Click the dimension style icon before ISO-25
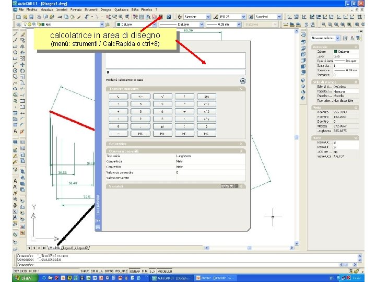 [215, 17]
